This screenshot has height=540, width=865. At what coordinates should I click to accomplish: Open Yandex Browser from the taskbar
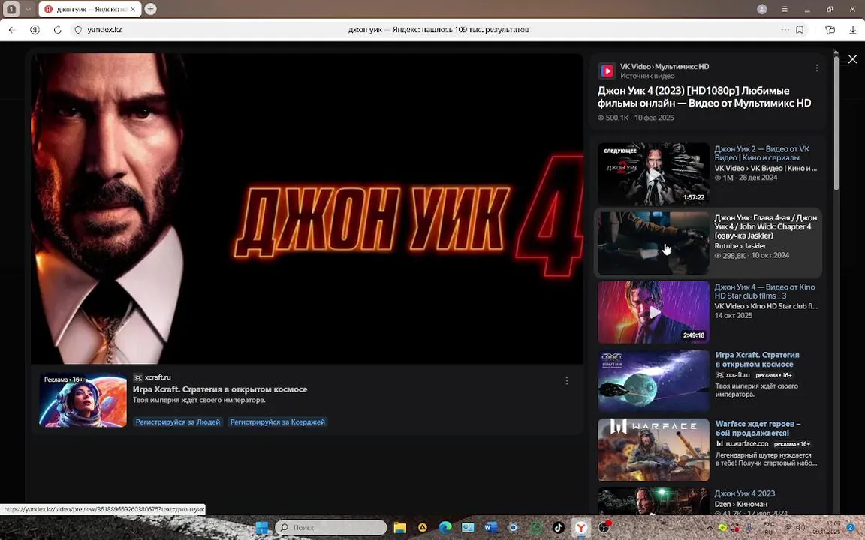(x=581, y=528)
